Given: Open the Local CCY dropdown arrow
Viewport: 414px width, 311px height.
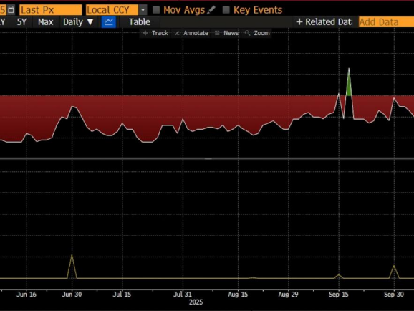Looking at the screenshot, I should pos(143,10).
